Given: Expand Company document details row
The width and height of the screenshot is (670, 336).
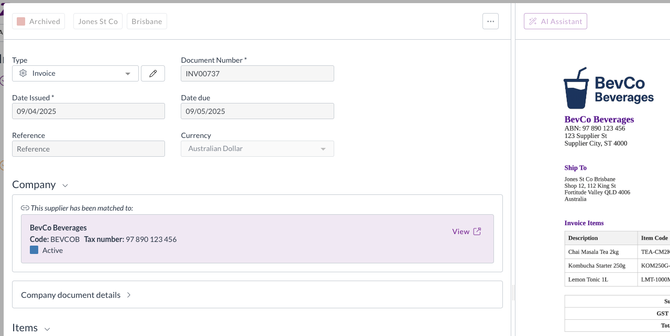Looking at the screenshot, I should tap(257, 295).
